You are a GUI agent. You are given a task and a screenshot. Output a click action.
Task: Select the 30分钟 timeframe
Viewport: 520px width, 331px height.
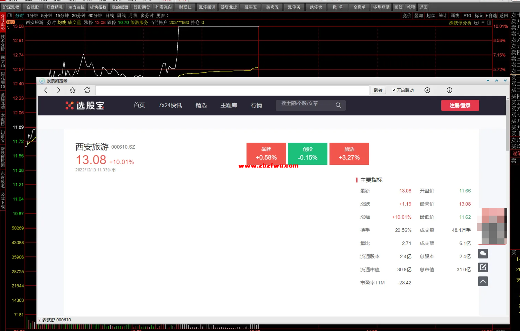tap(79, 16)
